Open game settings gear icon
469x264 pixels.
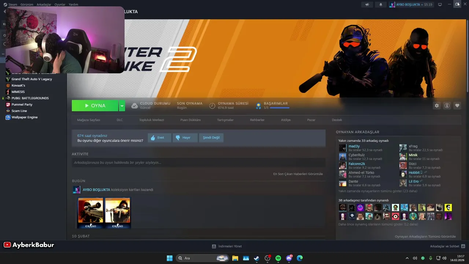click(x=437, y=106)
